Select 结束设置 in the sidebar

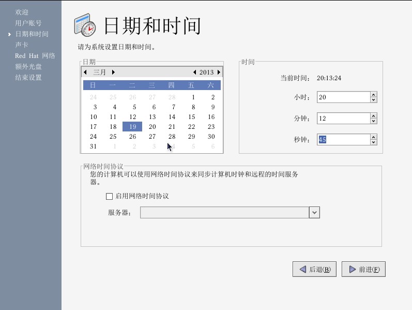pyautogui.click(x=28, y=77)
